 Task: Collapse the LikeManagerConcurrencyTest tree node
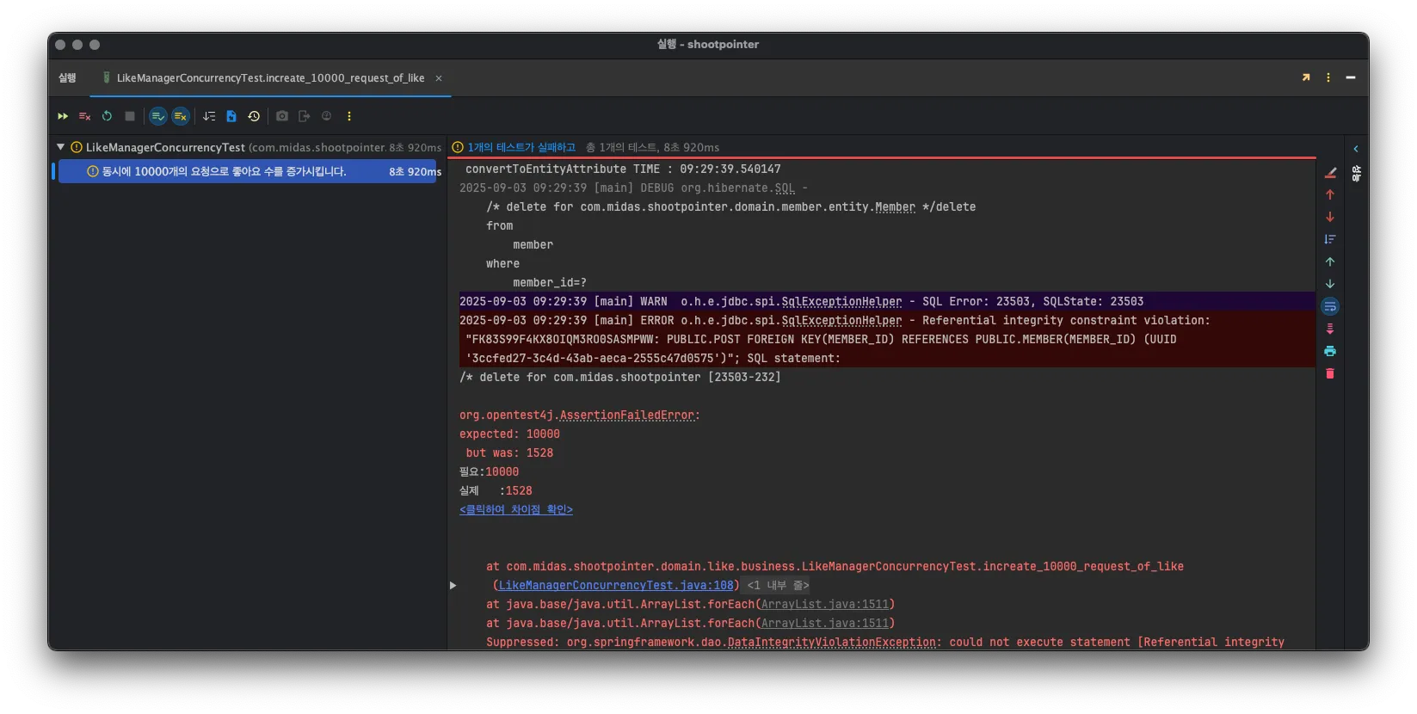click(x=61, y=147)
